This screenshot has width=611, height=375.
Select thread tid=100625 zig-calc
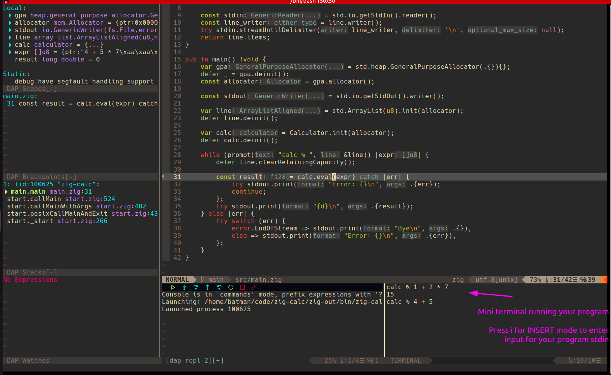[51, 184]
